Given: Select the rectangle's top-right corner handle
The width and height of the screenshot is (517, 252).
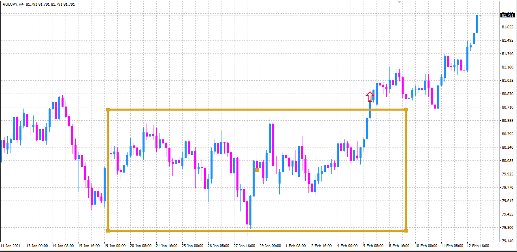Looking at the screenshot, I should click(406, 109).
